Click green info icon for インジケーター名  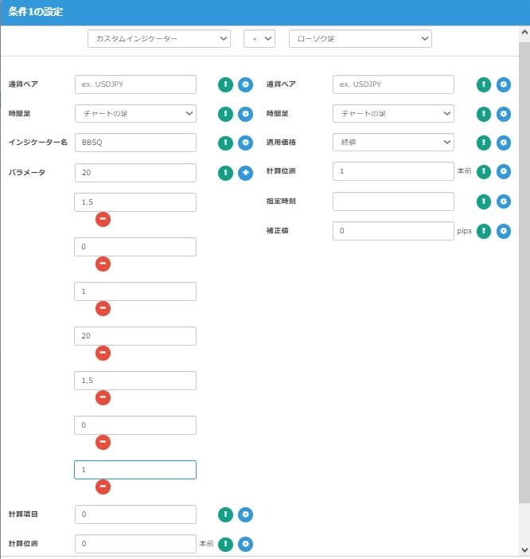coord(225,143)
